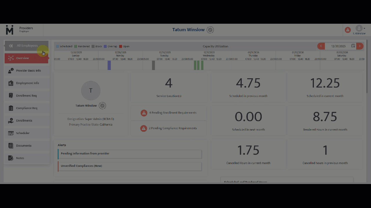Open the Scheduler calendar icon

pos(11,133)
